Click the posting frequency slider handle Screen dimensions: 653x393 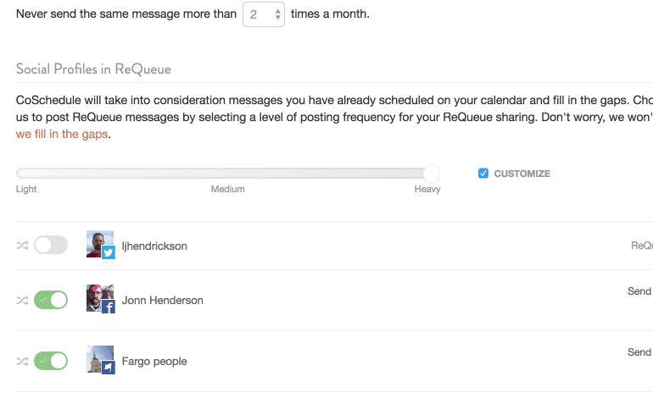coord(432,173)
